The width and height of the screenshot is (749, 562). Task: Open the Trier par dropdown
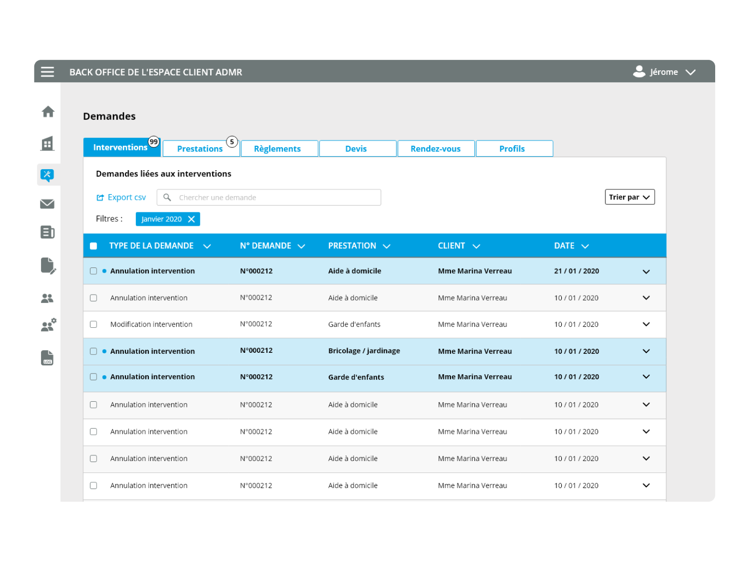pos(629,197)
